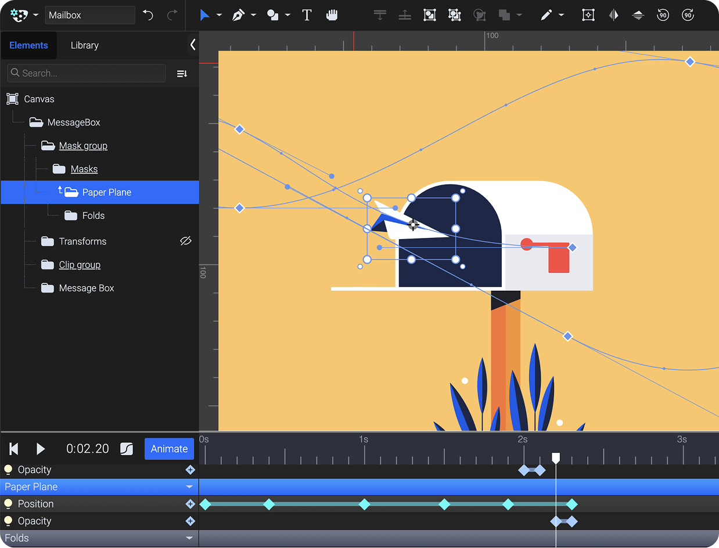Click the flip horizontal icon
This screenshot has width=719, height=548.
point(613,15)
